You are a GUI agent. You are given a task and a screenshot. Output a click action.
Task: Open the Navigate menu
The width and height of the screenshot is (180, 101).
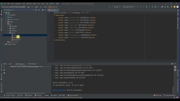click(x=18, y=4)
